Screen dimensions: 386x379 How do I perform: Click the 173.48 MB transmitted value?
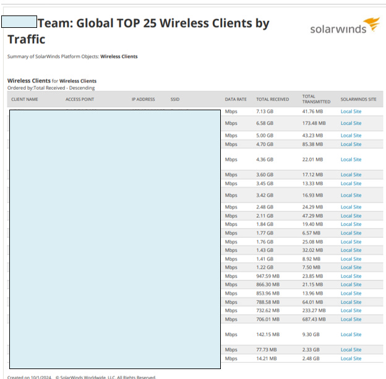pyautogui.click(x=314, y=123)
